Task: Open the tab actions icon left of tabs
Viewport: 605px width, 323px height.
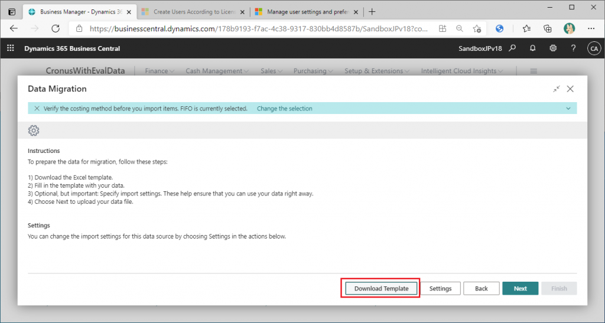Action: click(x=12, y=12)
